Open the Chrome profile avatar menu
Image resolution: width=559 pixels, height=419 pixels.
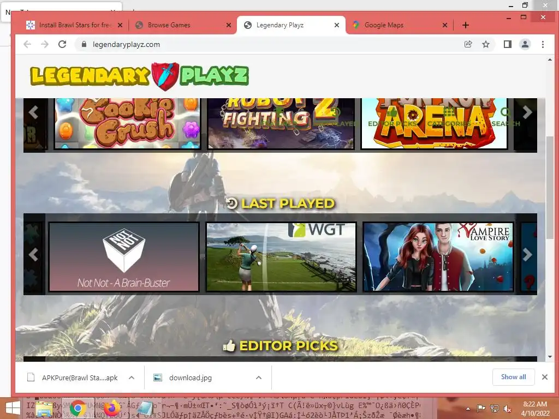tap(525, 44)
